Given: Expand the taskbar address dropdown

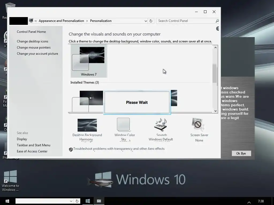Looking at the screenshot, I should 71,201.
